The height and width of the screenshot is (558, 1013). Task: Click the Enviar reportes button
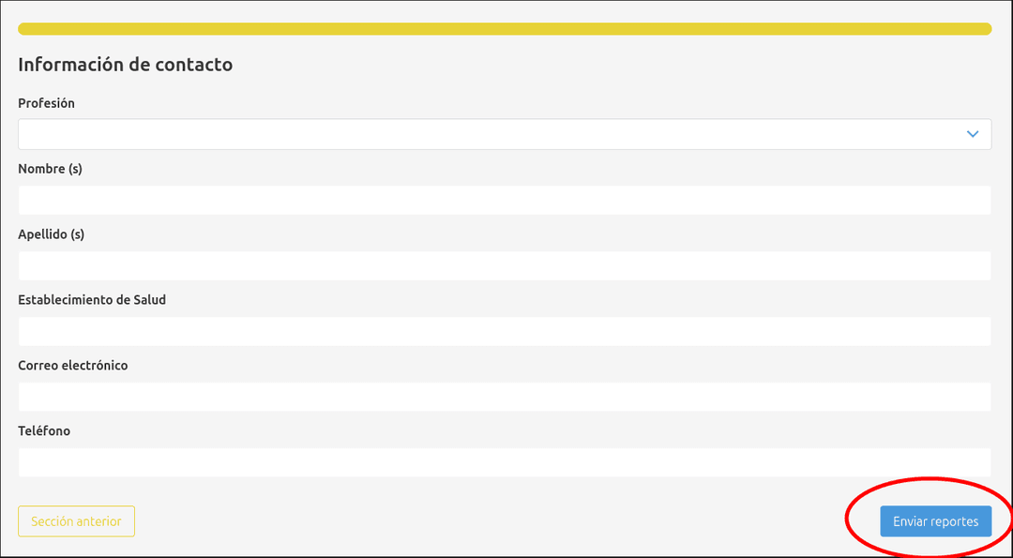(x=935, y=521)
